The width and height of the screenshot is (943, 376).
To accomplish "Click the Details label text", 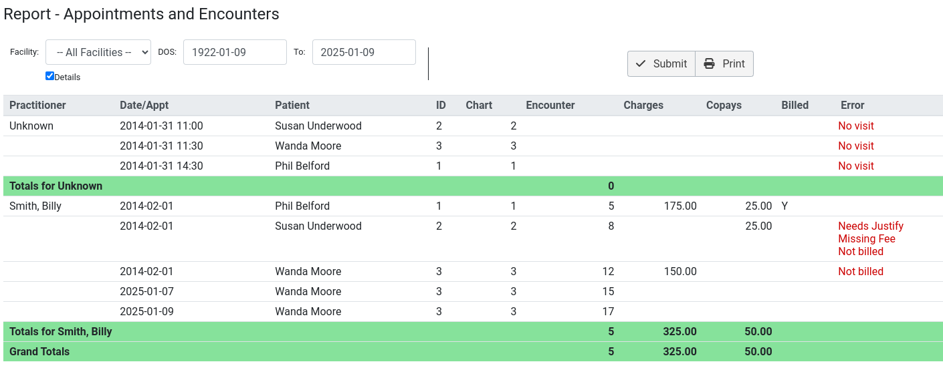I will click(x=68, y=77).
